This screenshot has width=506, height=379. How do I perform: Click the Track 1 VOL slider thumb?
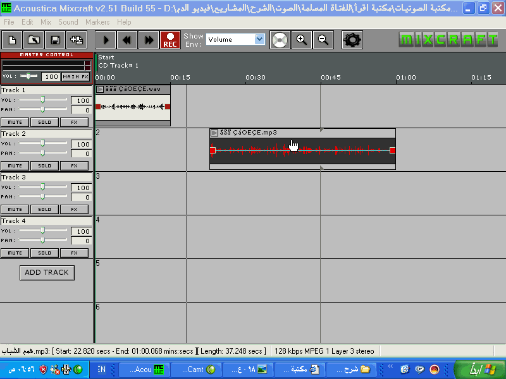[42, 100]
